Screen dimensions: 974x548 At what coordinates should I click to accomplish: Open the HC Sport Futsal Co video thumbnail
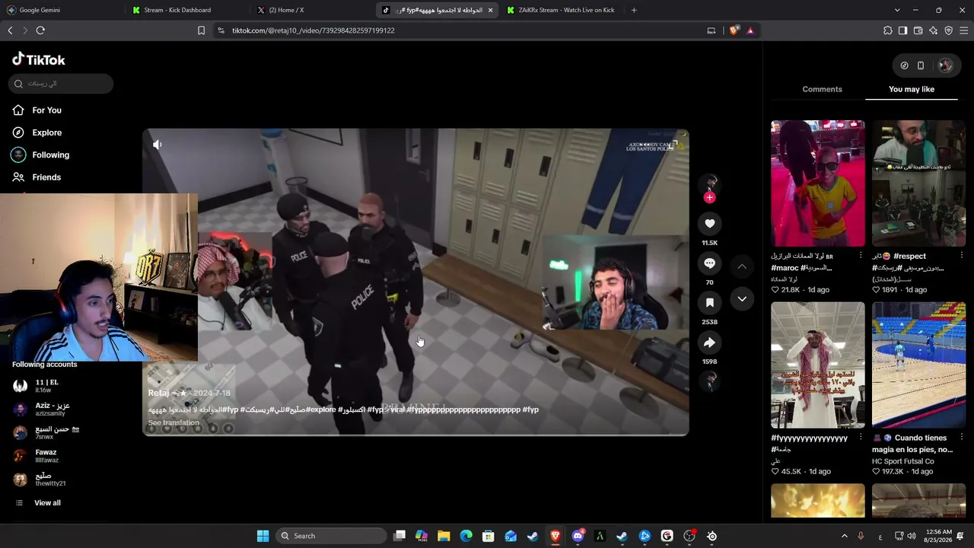pos(918,365)
